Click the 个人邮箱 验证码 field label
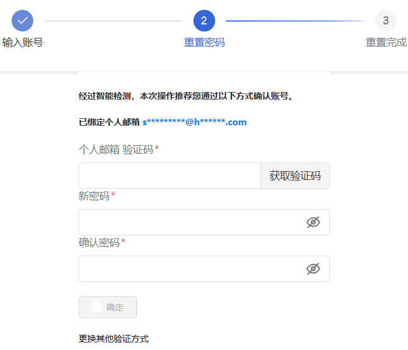 [x=116, y=150]
